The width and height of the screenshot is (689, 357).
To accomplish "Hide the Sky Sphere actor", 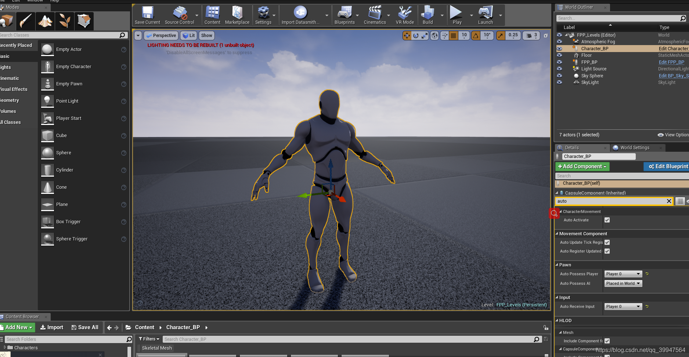I will click(x=559, y=76).
